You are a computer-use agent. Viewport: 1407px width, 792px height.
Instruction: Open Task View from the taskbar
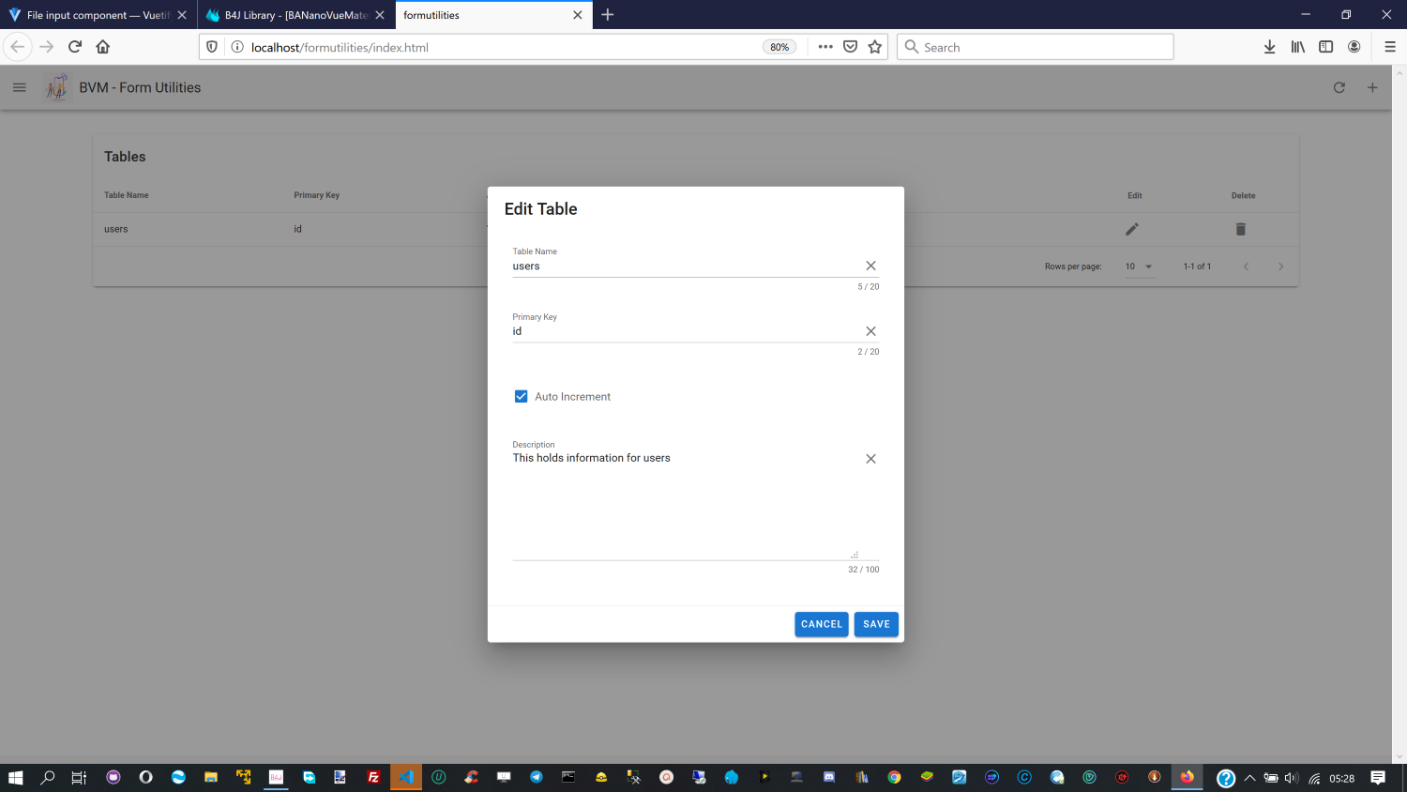[x=80, y=777]
